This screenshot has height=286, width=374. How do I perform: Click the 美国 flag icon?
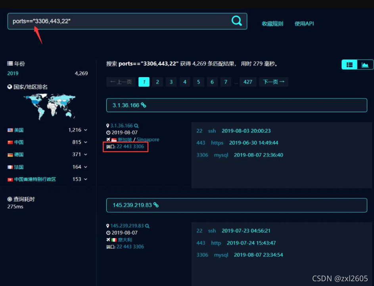point(10,130)
